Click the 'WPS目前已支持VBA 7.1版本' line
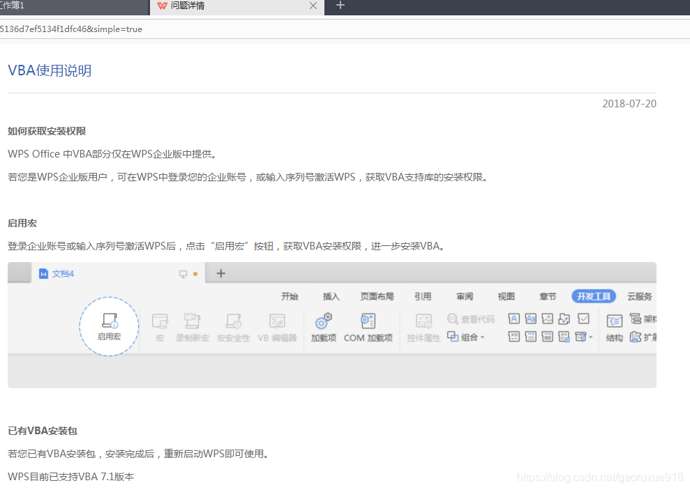 [x=71, y=477]
